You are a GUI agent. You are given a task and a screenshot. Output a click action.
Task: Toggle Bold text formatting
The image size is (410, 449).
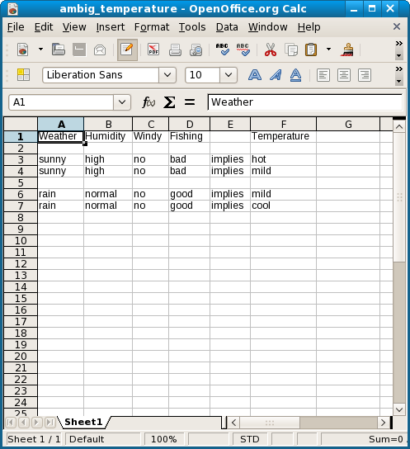tap(255, 75)
